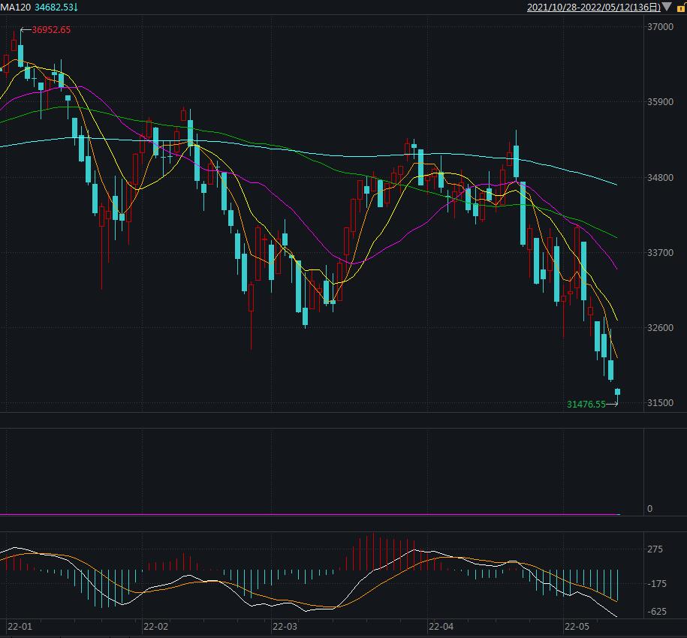Click the last candlestick near 31476.55 low
687x638 pixels.
[x=617, y=392]
